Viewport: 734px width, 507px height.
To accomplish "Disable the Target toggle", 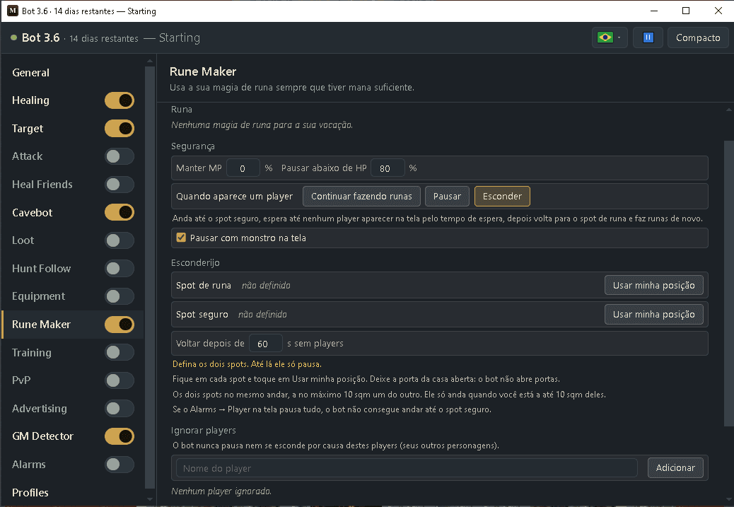I will point(120,128).
